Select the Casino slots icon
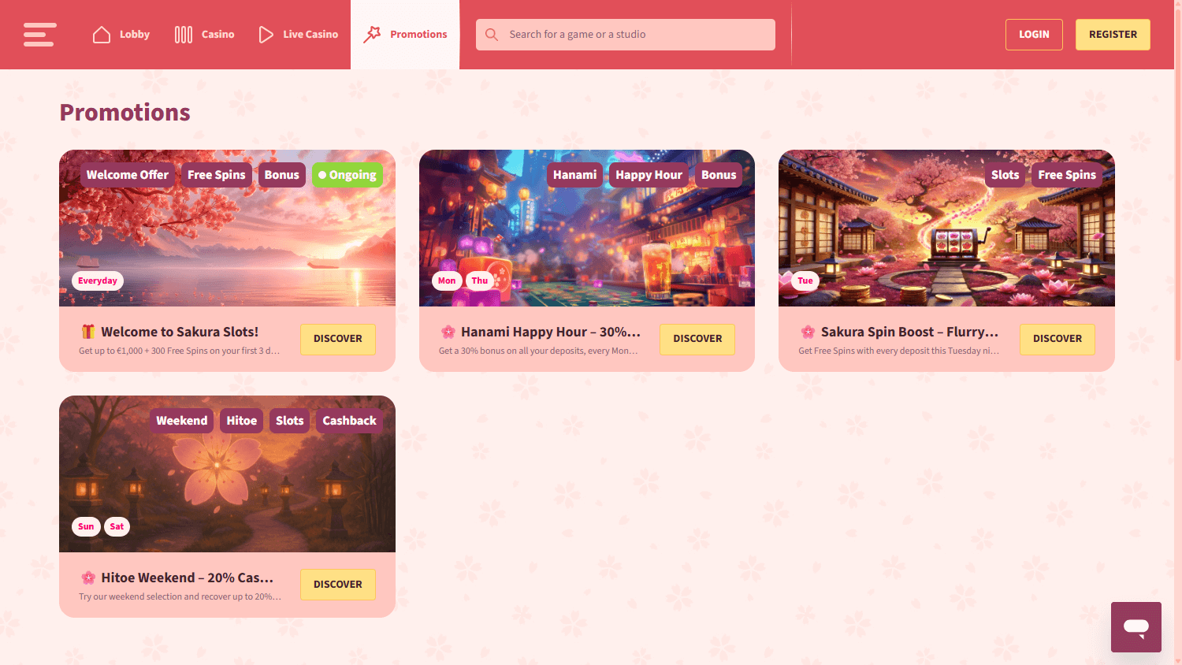Viewport: 1182px width, 665px height. point(182,34)
